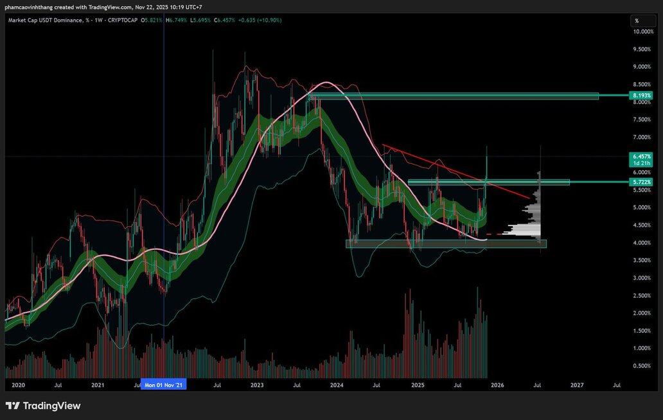Click the Market Cap USDT Dominance title
The image size is (663, 420).
[46, 21]
